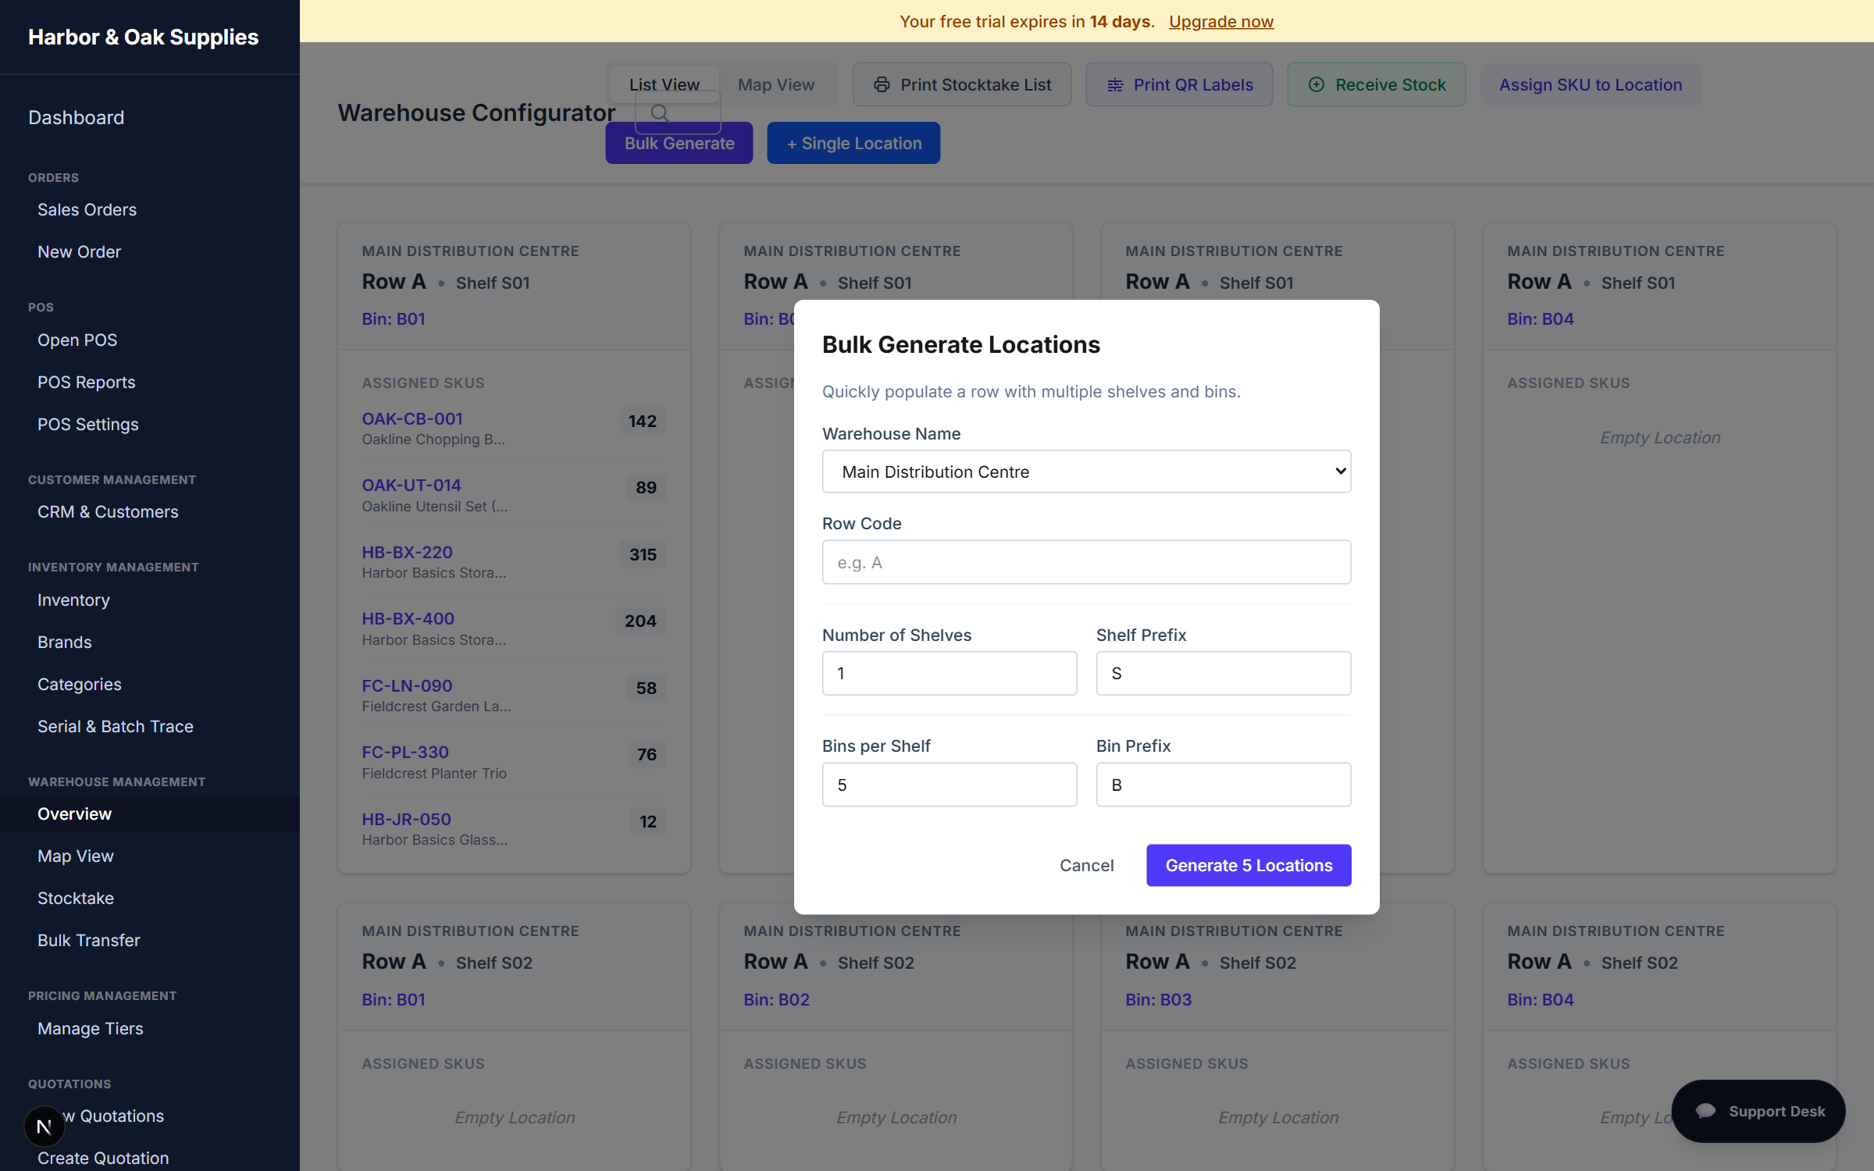This screenshot has width=1874, height=1171.
Task: Click the Shelf Prefix field
Action: coord(1224,673)
